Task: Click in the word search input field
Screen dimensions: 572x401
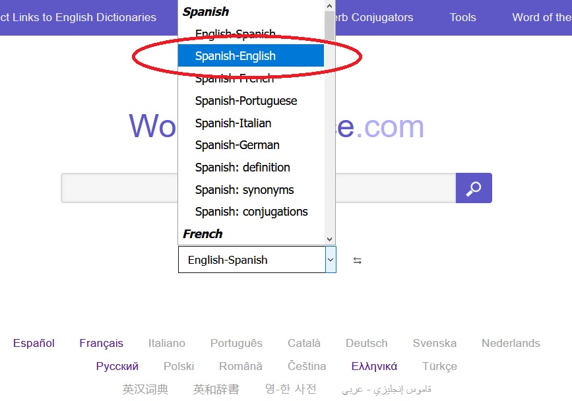Action: (x=119, y=189)
